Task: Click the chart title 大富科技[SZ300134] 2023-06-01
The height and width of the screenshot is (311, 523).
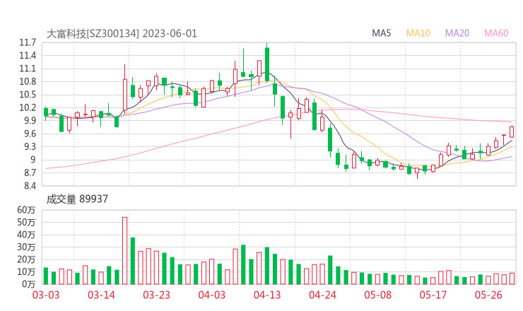Action: 122,34
